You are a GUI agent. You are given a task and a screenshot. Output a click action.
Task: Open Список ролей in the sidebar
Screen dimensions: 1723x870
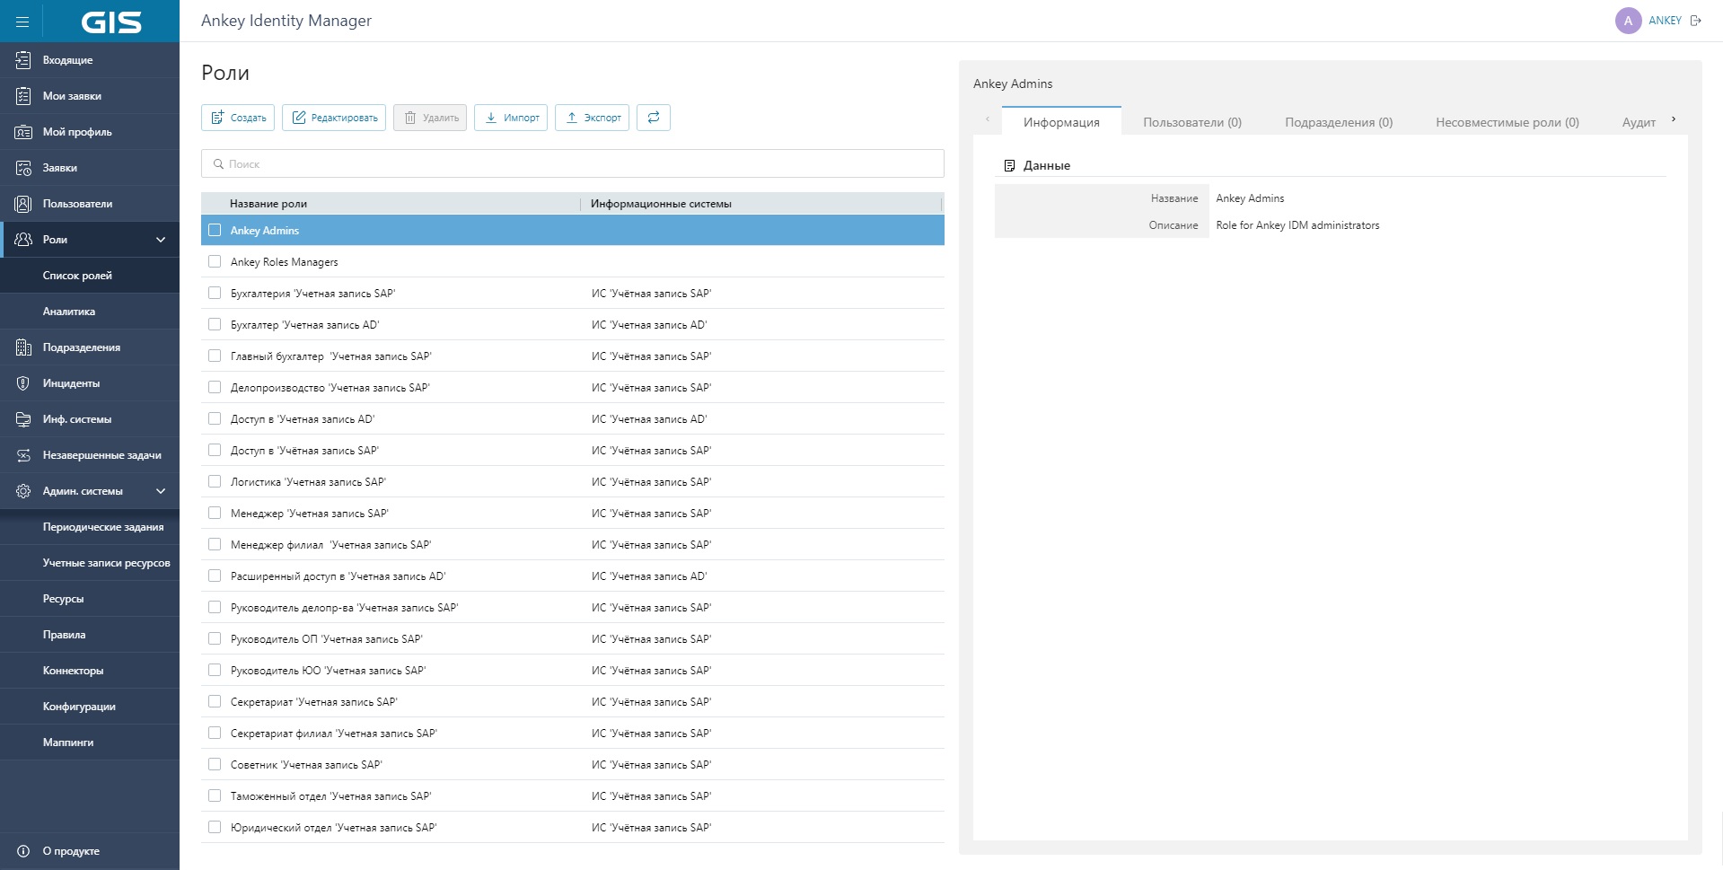coord(90,276)
